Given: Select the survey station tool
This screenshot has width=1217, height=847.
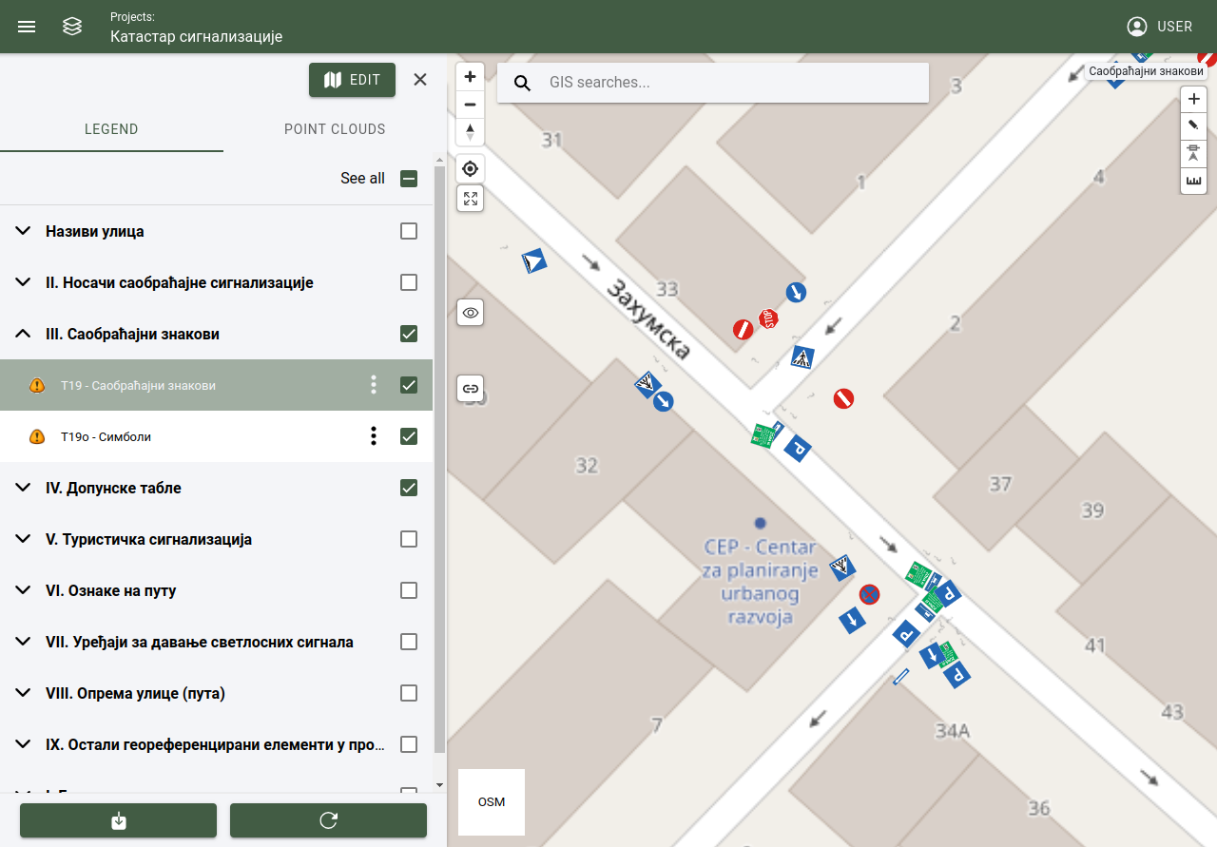Looking at the screenshot, I should 1193,153.
